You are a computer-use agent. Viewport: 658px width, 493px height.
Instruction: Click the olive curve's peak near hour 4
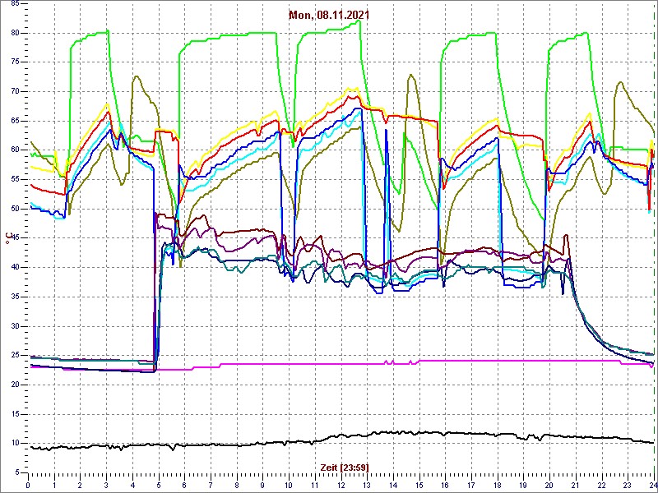point(137,77)
